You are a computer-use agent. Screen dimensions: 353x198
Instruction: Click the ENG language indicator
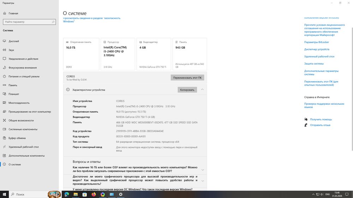click(x=328, y=194)
